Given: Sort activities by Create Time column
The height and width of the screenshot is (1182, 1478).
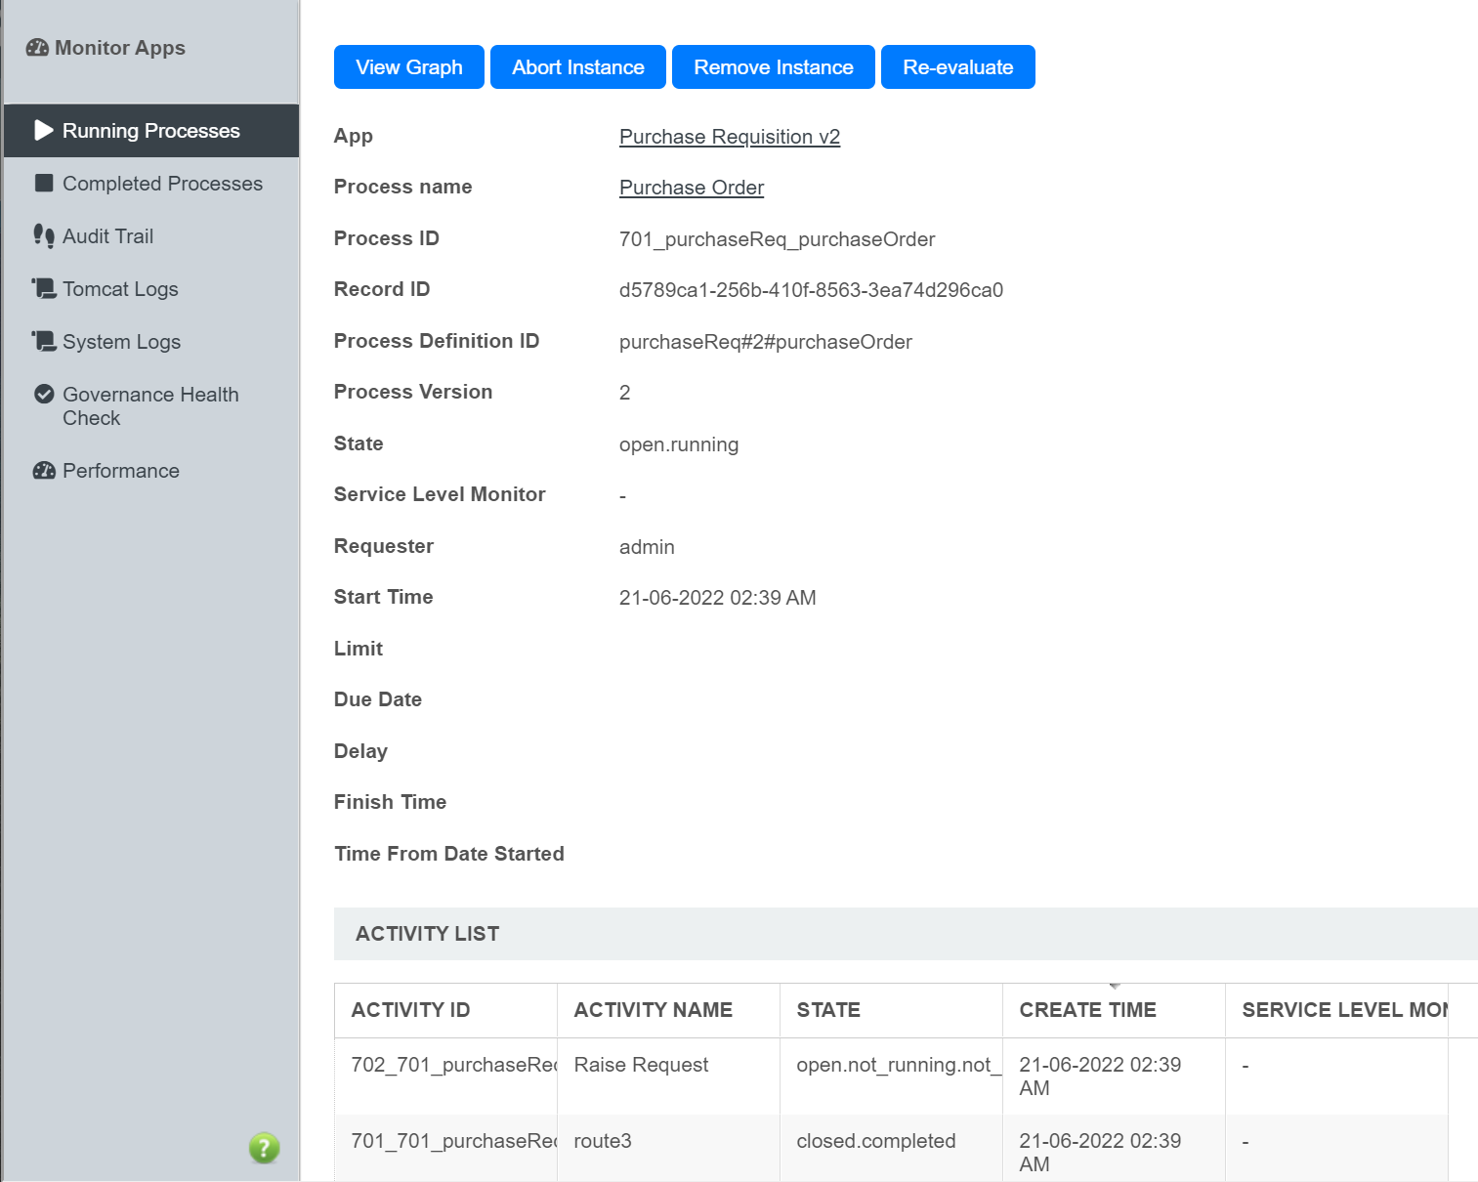Looking at the screenshot, I should tap(1087, 1010).
